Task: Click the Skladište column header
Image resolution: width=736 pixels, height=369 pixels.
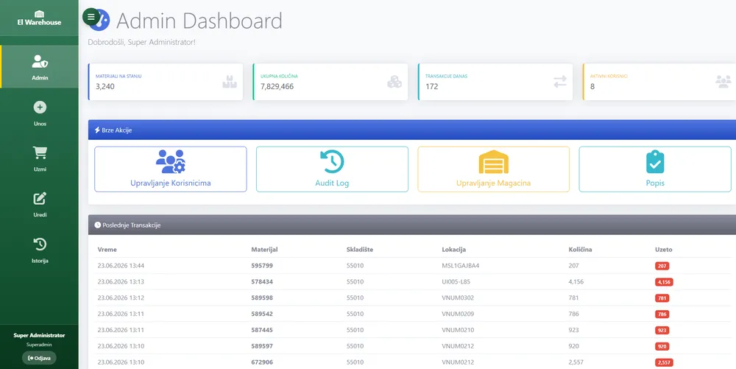Action: (x=360, y=249)
